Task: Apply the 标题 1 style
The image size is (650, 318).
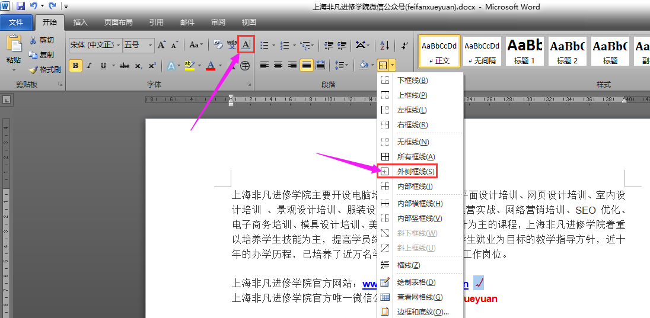Action: (524, 52)
